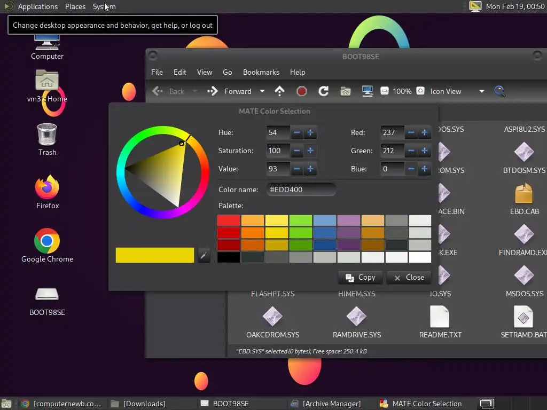This screenshot has width=547, height=410.
Task: Increase the Blue value
Action: coord(425,169)
